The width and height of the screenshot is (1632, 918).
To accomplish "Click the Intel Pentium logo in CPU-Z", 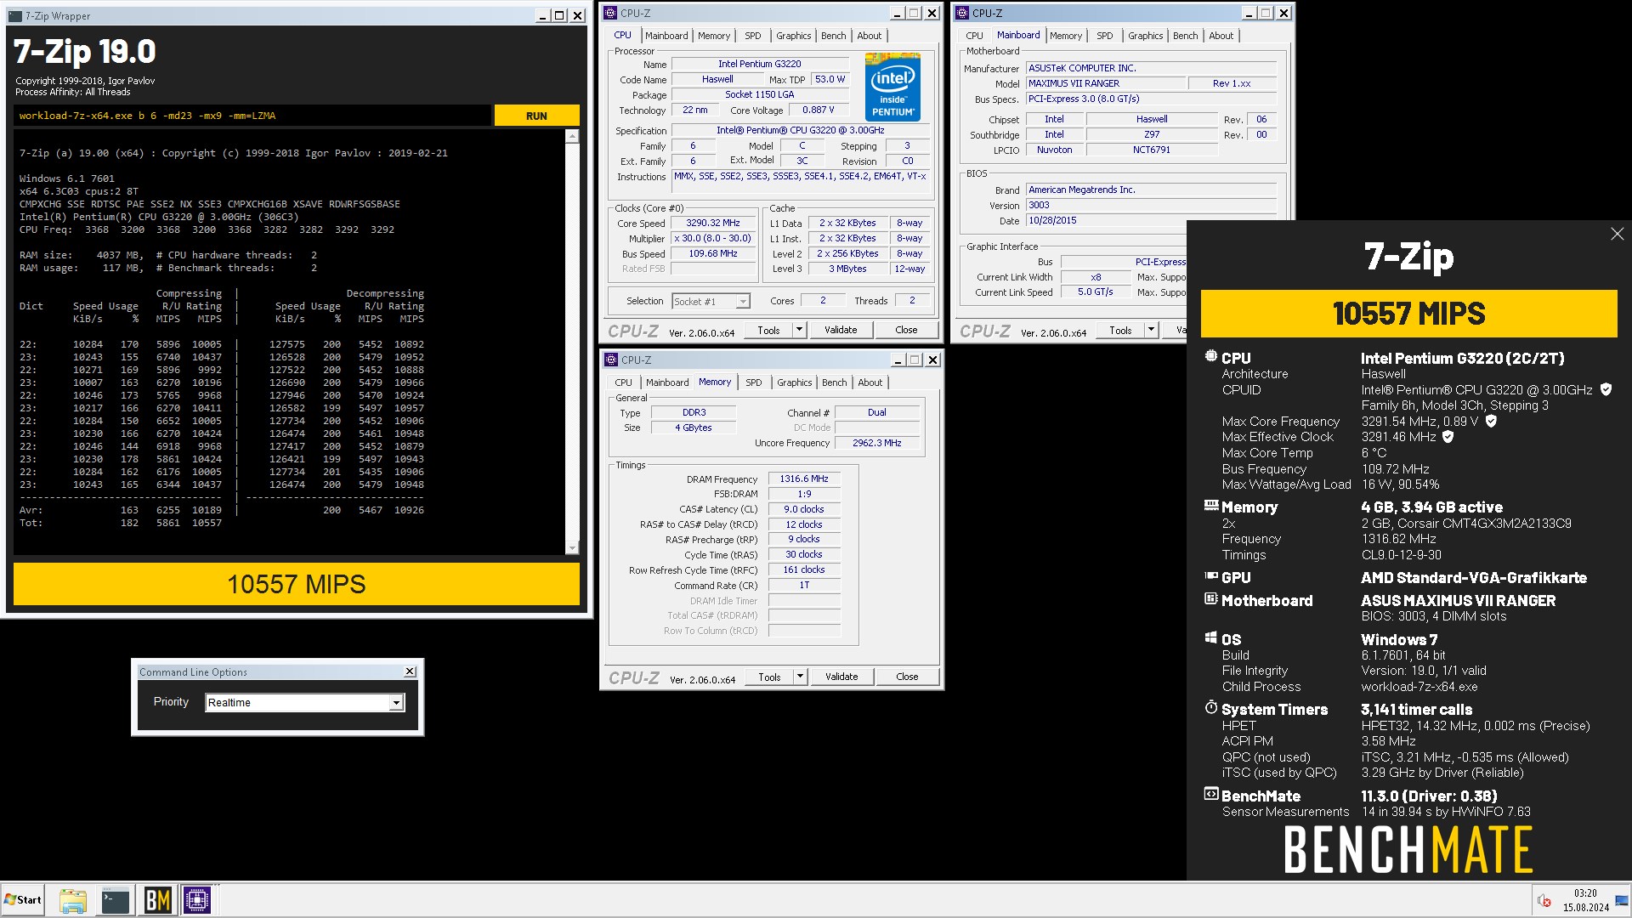I will 892,87.
